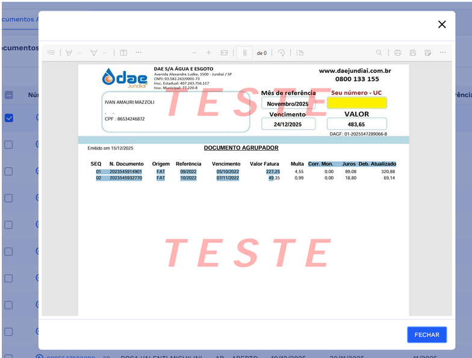Viewport: 472px width, 358px height.
Task: Click the Corr. Mon. column header
Action: (x=320, y=164)
